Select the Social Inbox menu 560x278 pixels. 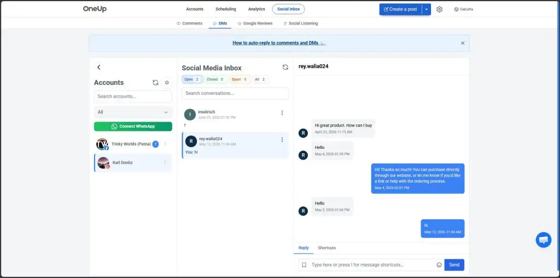pos(288,9)
